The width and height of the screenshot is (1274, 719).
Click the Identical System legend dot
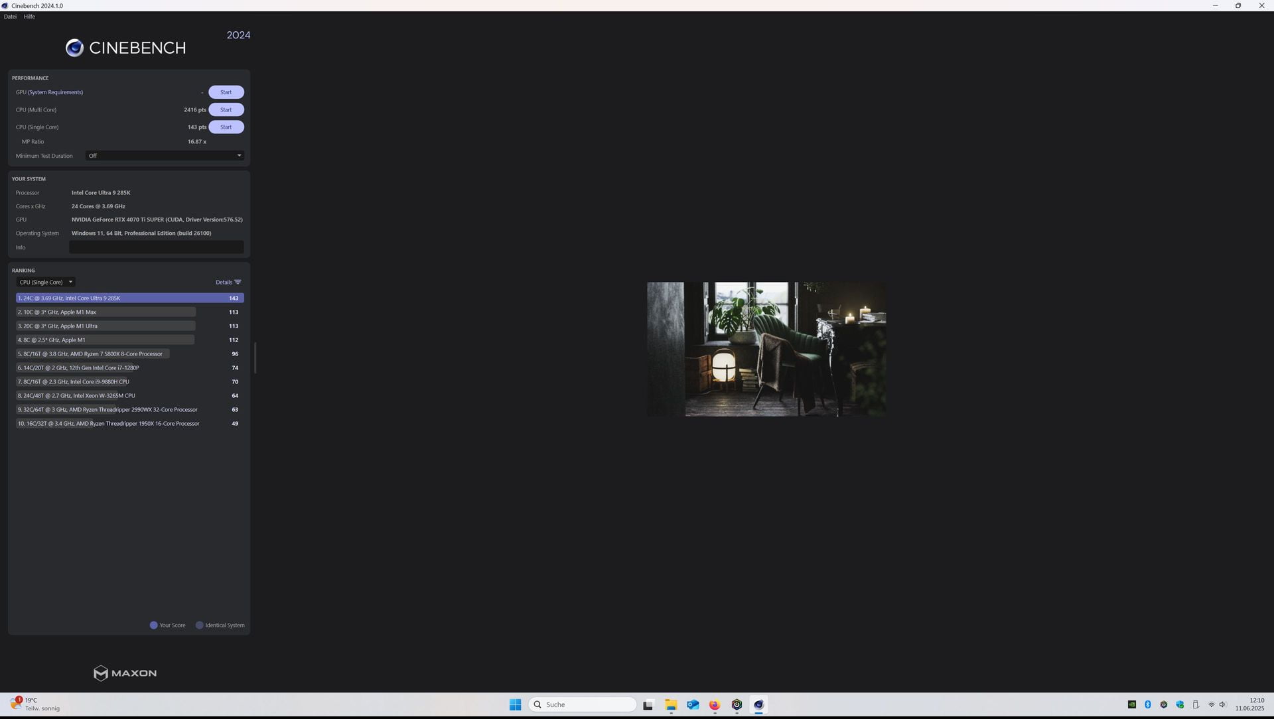click(x=199, y=625)
